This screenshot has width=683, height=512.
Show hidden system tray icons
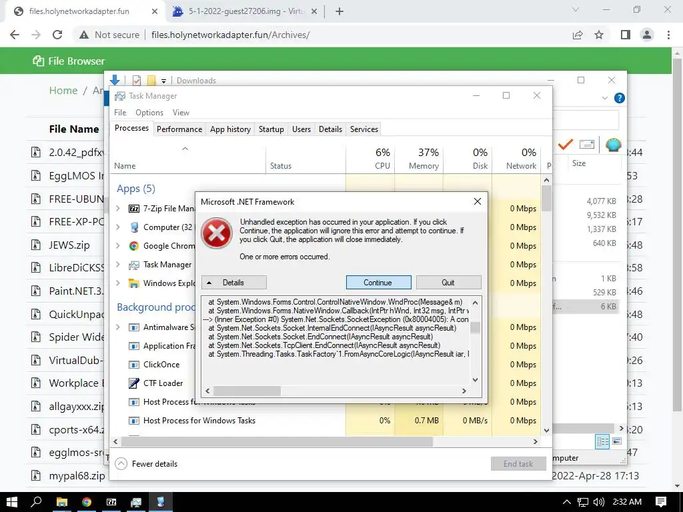[566, 502]
